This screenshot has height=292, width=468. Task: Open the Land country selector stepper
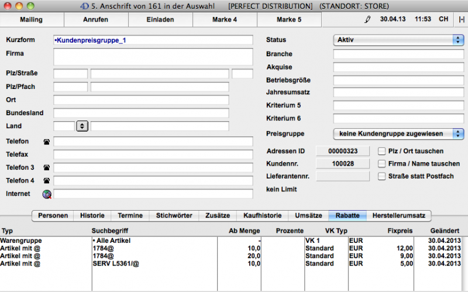(x=82, y=126)
